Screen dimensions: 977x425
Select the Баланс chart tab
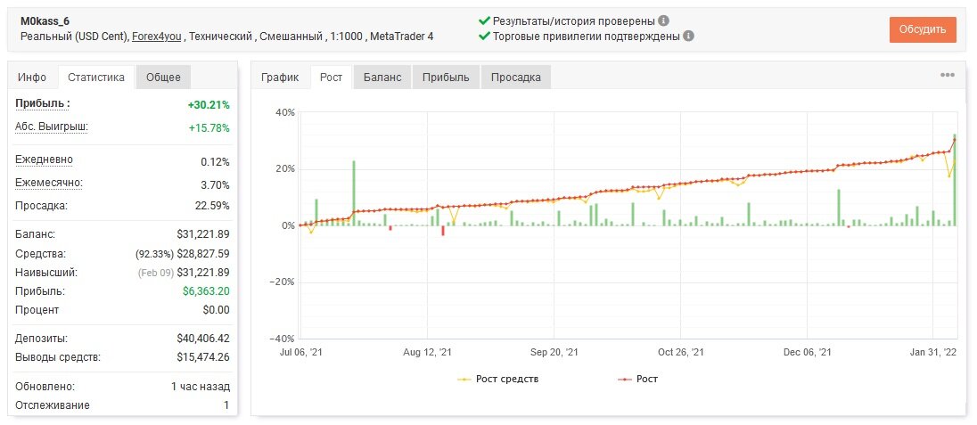click(382, 78)
